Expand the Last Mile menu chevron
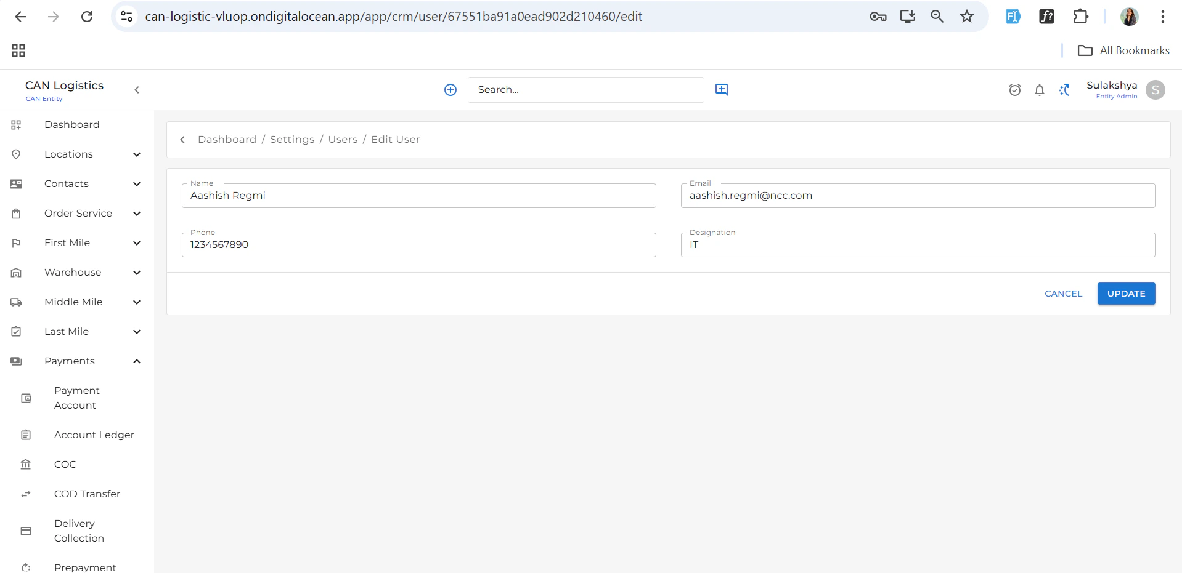The height and width of the screenshot is (573, 1182). click(x=137, y=332)
